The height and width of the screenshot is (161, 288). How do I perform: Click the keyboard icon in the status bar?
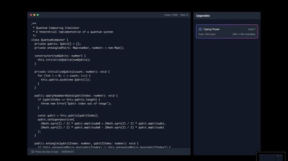pos(33,152)
